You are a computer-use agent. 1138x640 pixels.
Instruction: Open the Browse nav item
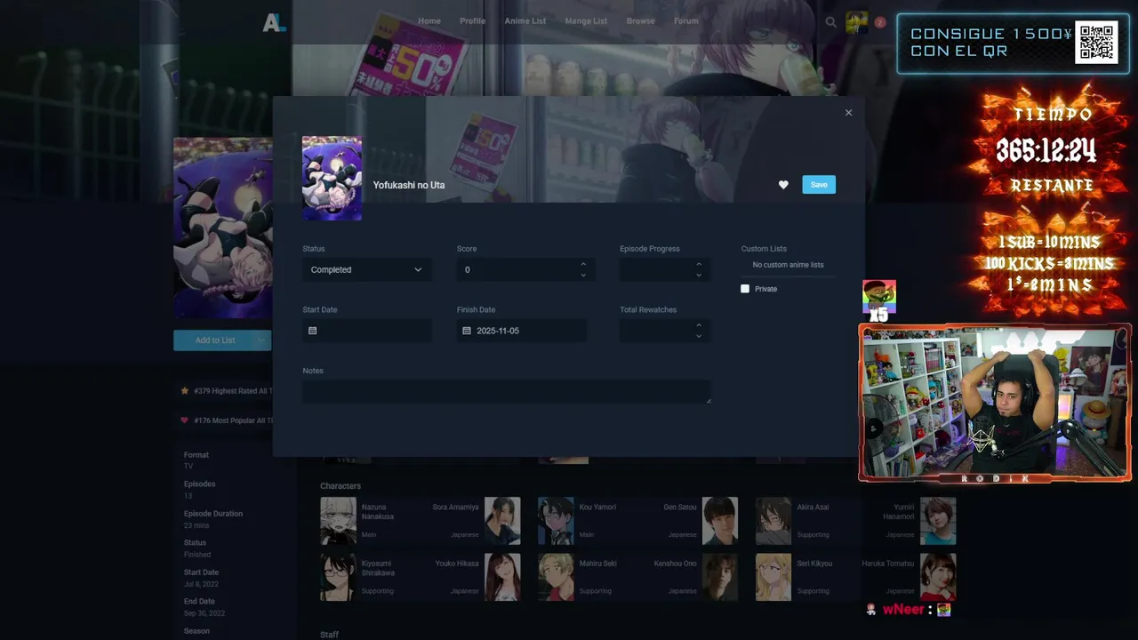(x=640, y=21)
